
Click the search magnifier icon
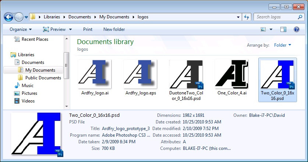click(300, 17)
